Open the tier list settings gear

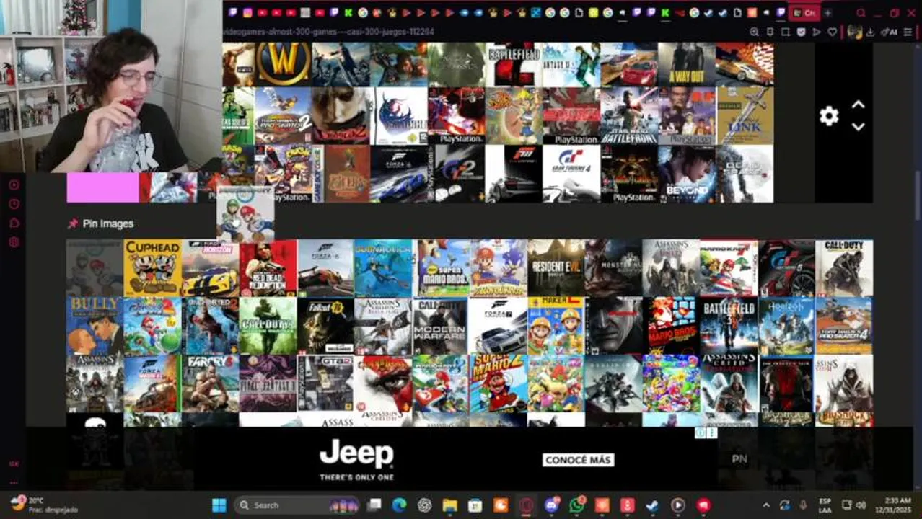click(x=829, y=116)
